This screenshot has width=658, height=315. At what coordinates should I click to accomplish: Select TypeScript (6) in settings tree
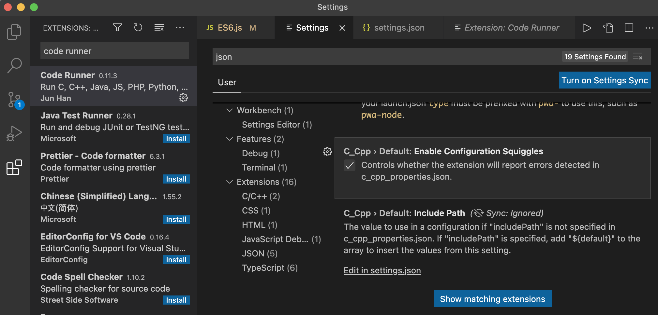pos(270,268)
